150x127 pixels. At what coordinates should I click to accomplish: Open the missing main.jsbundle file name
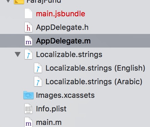60,14
